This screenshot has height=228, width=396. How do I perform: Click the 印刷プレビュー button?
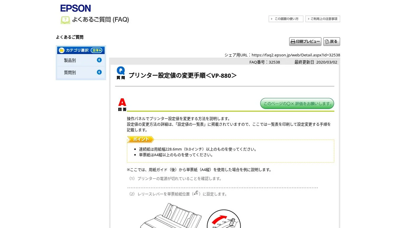pos(305,42)
